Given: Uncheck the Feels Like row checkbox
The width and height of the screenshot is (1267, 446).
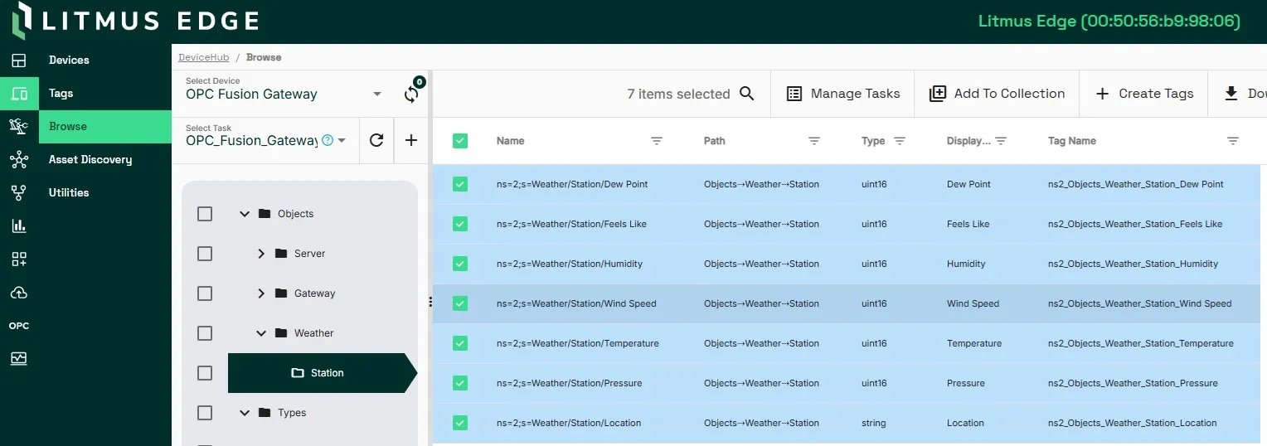Looking at the screenshot, I should pos(460,224).
